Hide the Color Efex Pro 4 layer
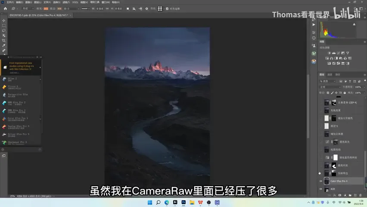The width and height of the screenshot is (367, 207). pyautogui.click(x=321, y=181)
